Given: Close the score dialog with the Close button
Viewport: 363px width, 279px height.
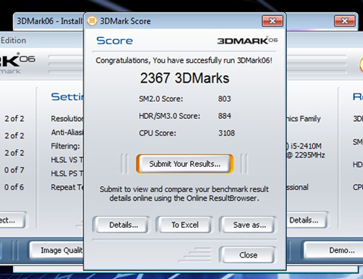Looking at the screenshot, I should click(247, 255).
